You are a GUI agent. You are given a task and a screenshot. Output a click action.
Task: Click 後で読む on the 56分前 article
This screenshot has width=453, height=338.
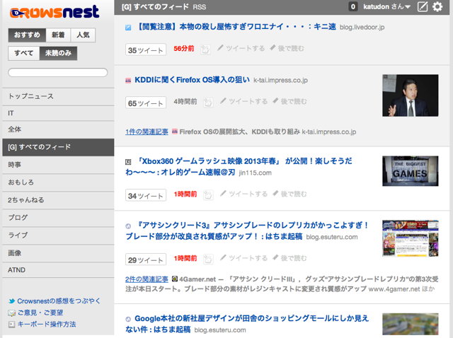coord(287,48)
